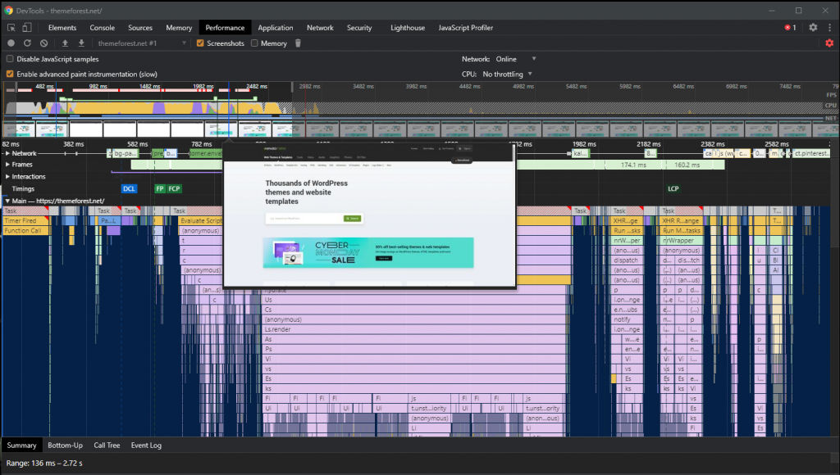This screenshot has width=840, height=475.
Task: Open the Memory panel tab
Action: (179, 28)
